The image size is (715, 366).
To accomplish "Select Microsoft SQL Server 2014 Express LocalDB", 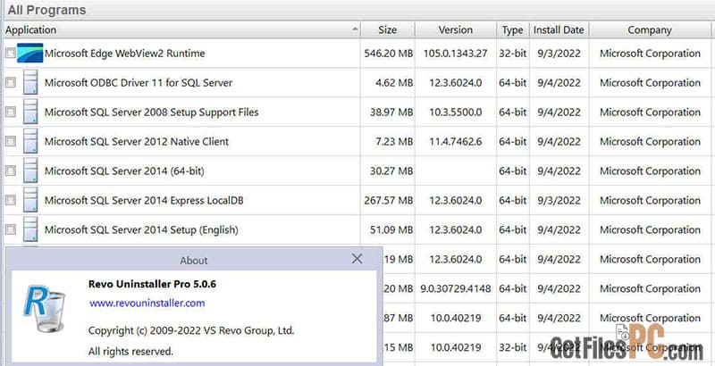I will pos(144,200).
